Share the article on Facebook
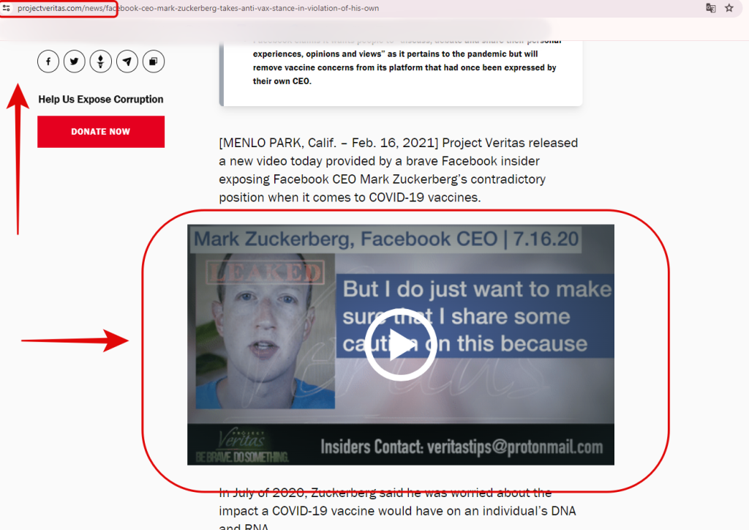The height and width of the screenshot is (530, 749). click(x=48, y=61)
